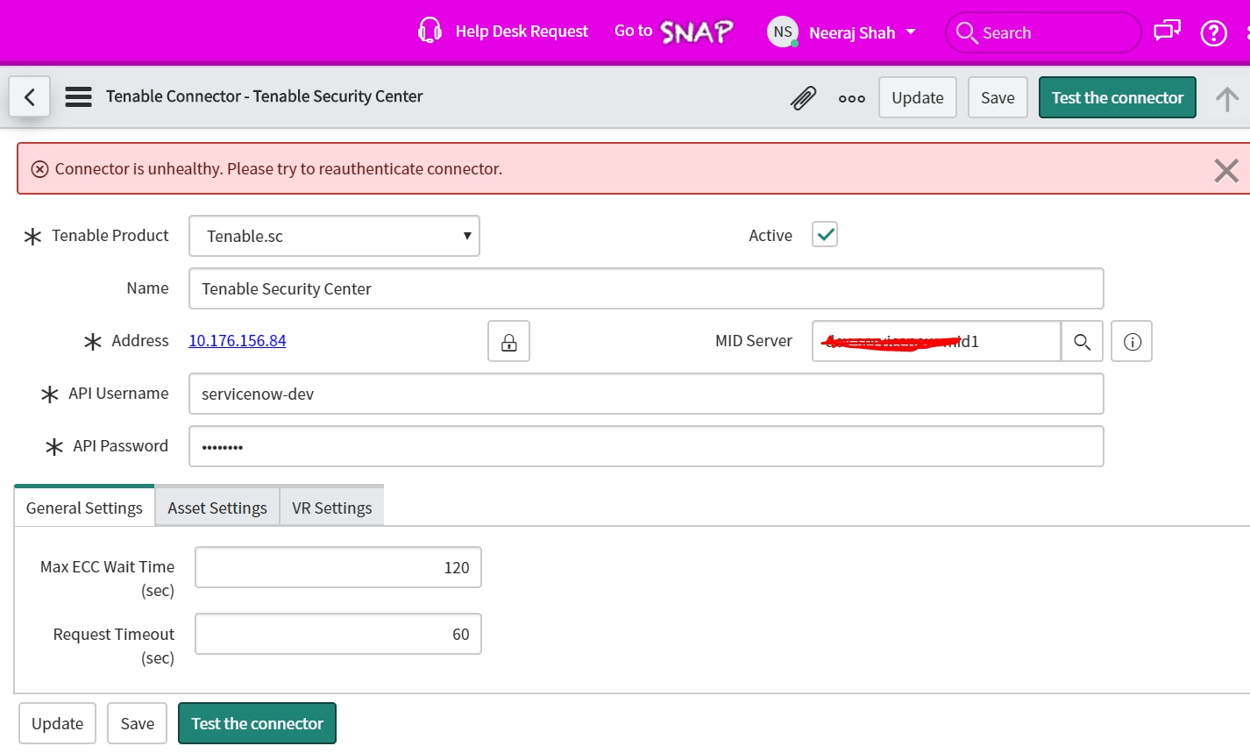Open the VR Settings tab
This screenshot has width=1250, height=753.
click(331, 507)
